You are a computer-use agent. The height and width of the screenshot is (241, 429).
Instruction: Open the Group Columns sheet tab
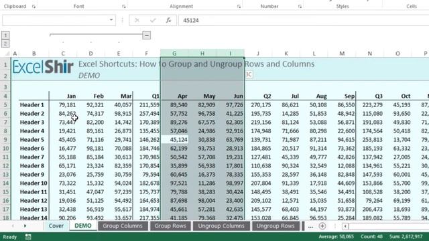[123, 226]
